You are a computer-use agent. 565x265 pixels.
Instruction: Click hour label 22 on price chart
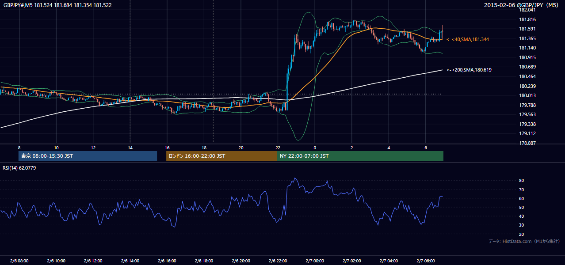tap(278, 147)
